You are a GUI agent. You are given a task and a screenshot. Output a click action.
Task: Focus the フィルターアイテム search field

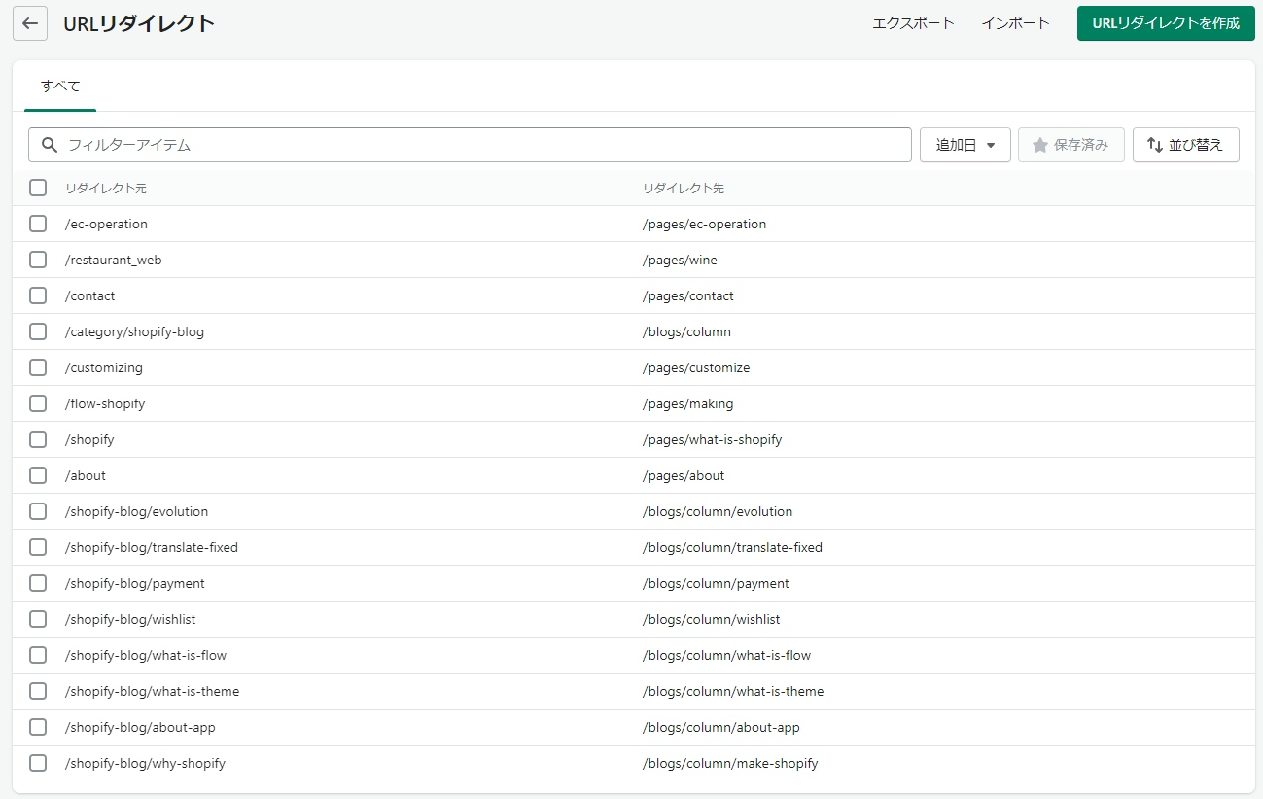(470, 145)
